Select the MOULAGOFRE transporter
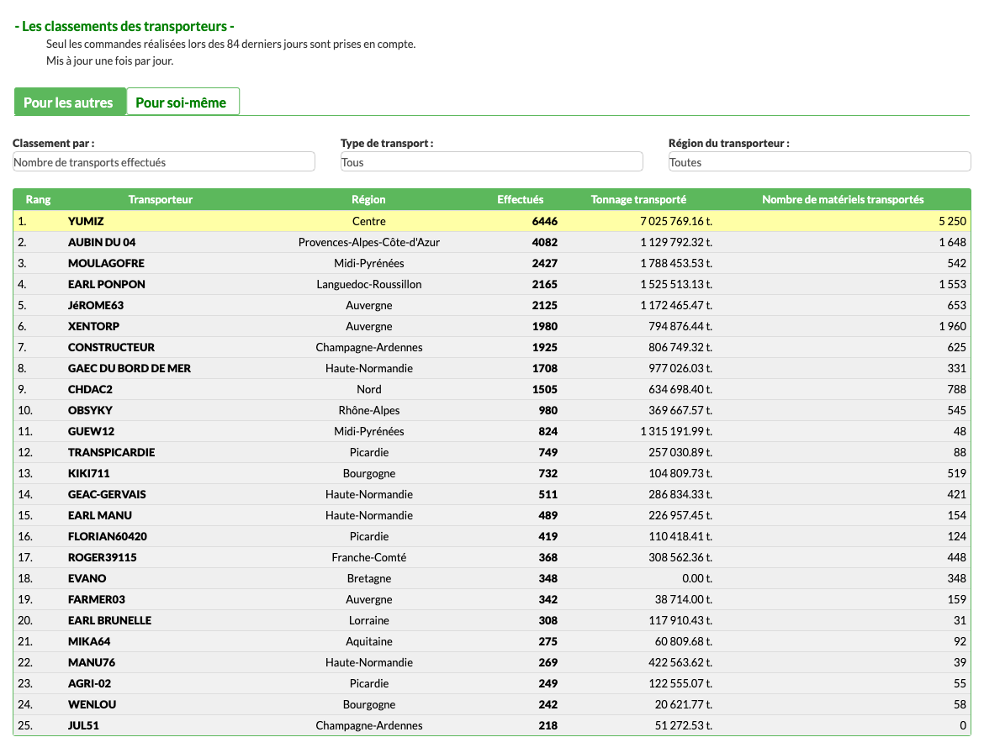 click(x=106, y=263)
